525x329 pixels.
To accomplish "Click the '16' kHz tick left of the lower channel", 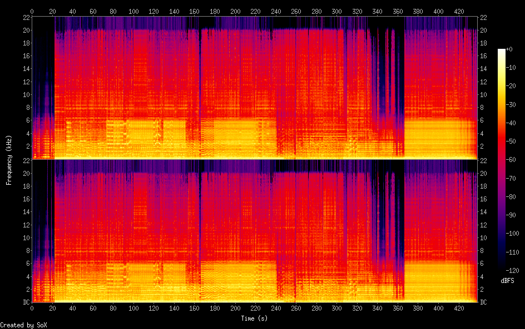I will [25, 199].
